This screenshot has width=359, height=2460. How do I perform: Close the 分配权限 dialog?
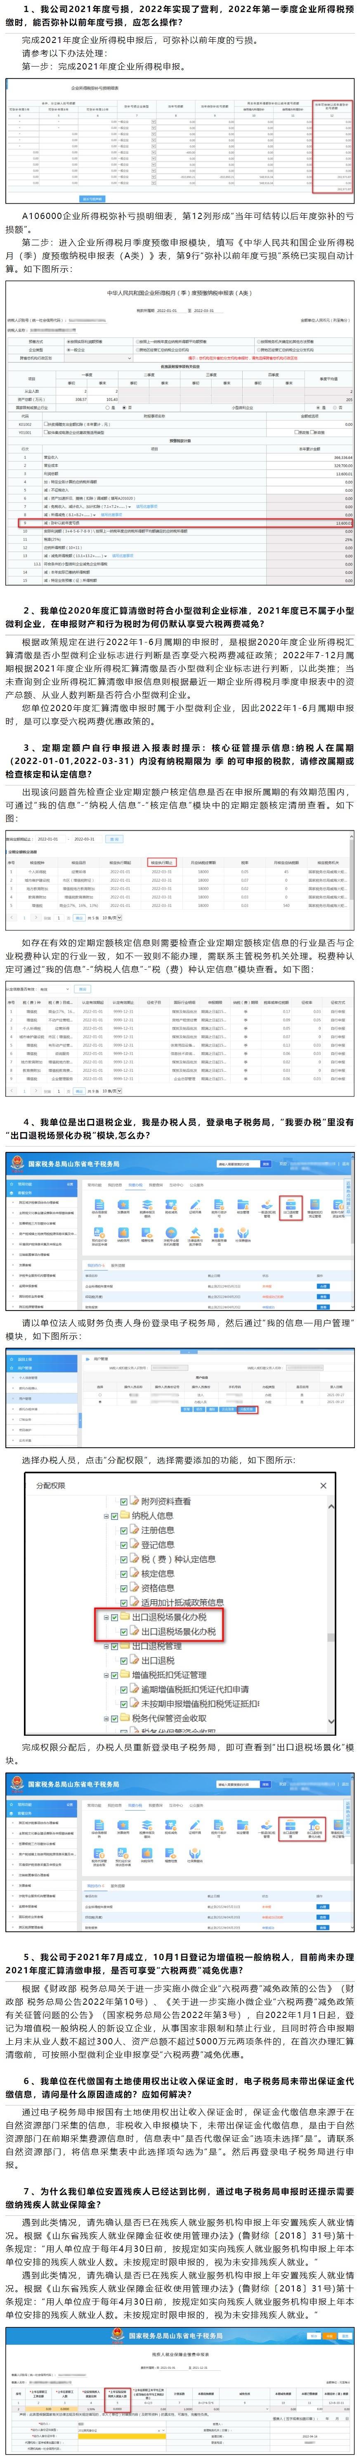click(x=323, y=1485)
